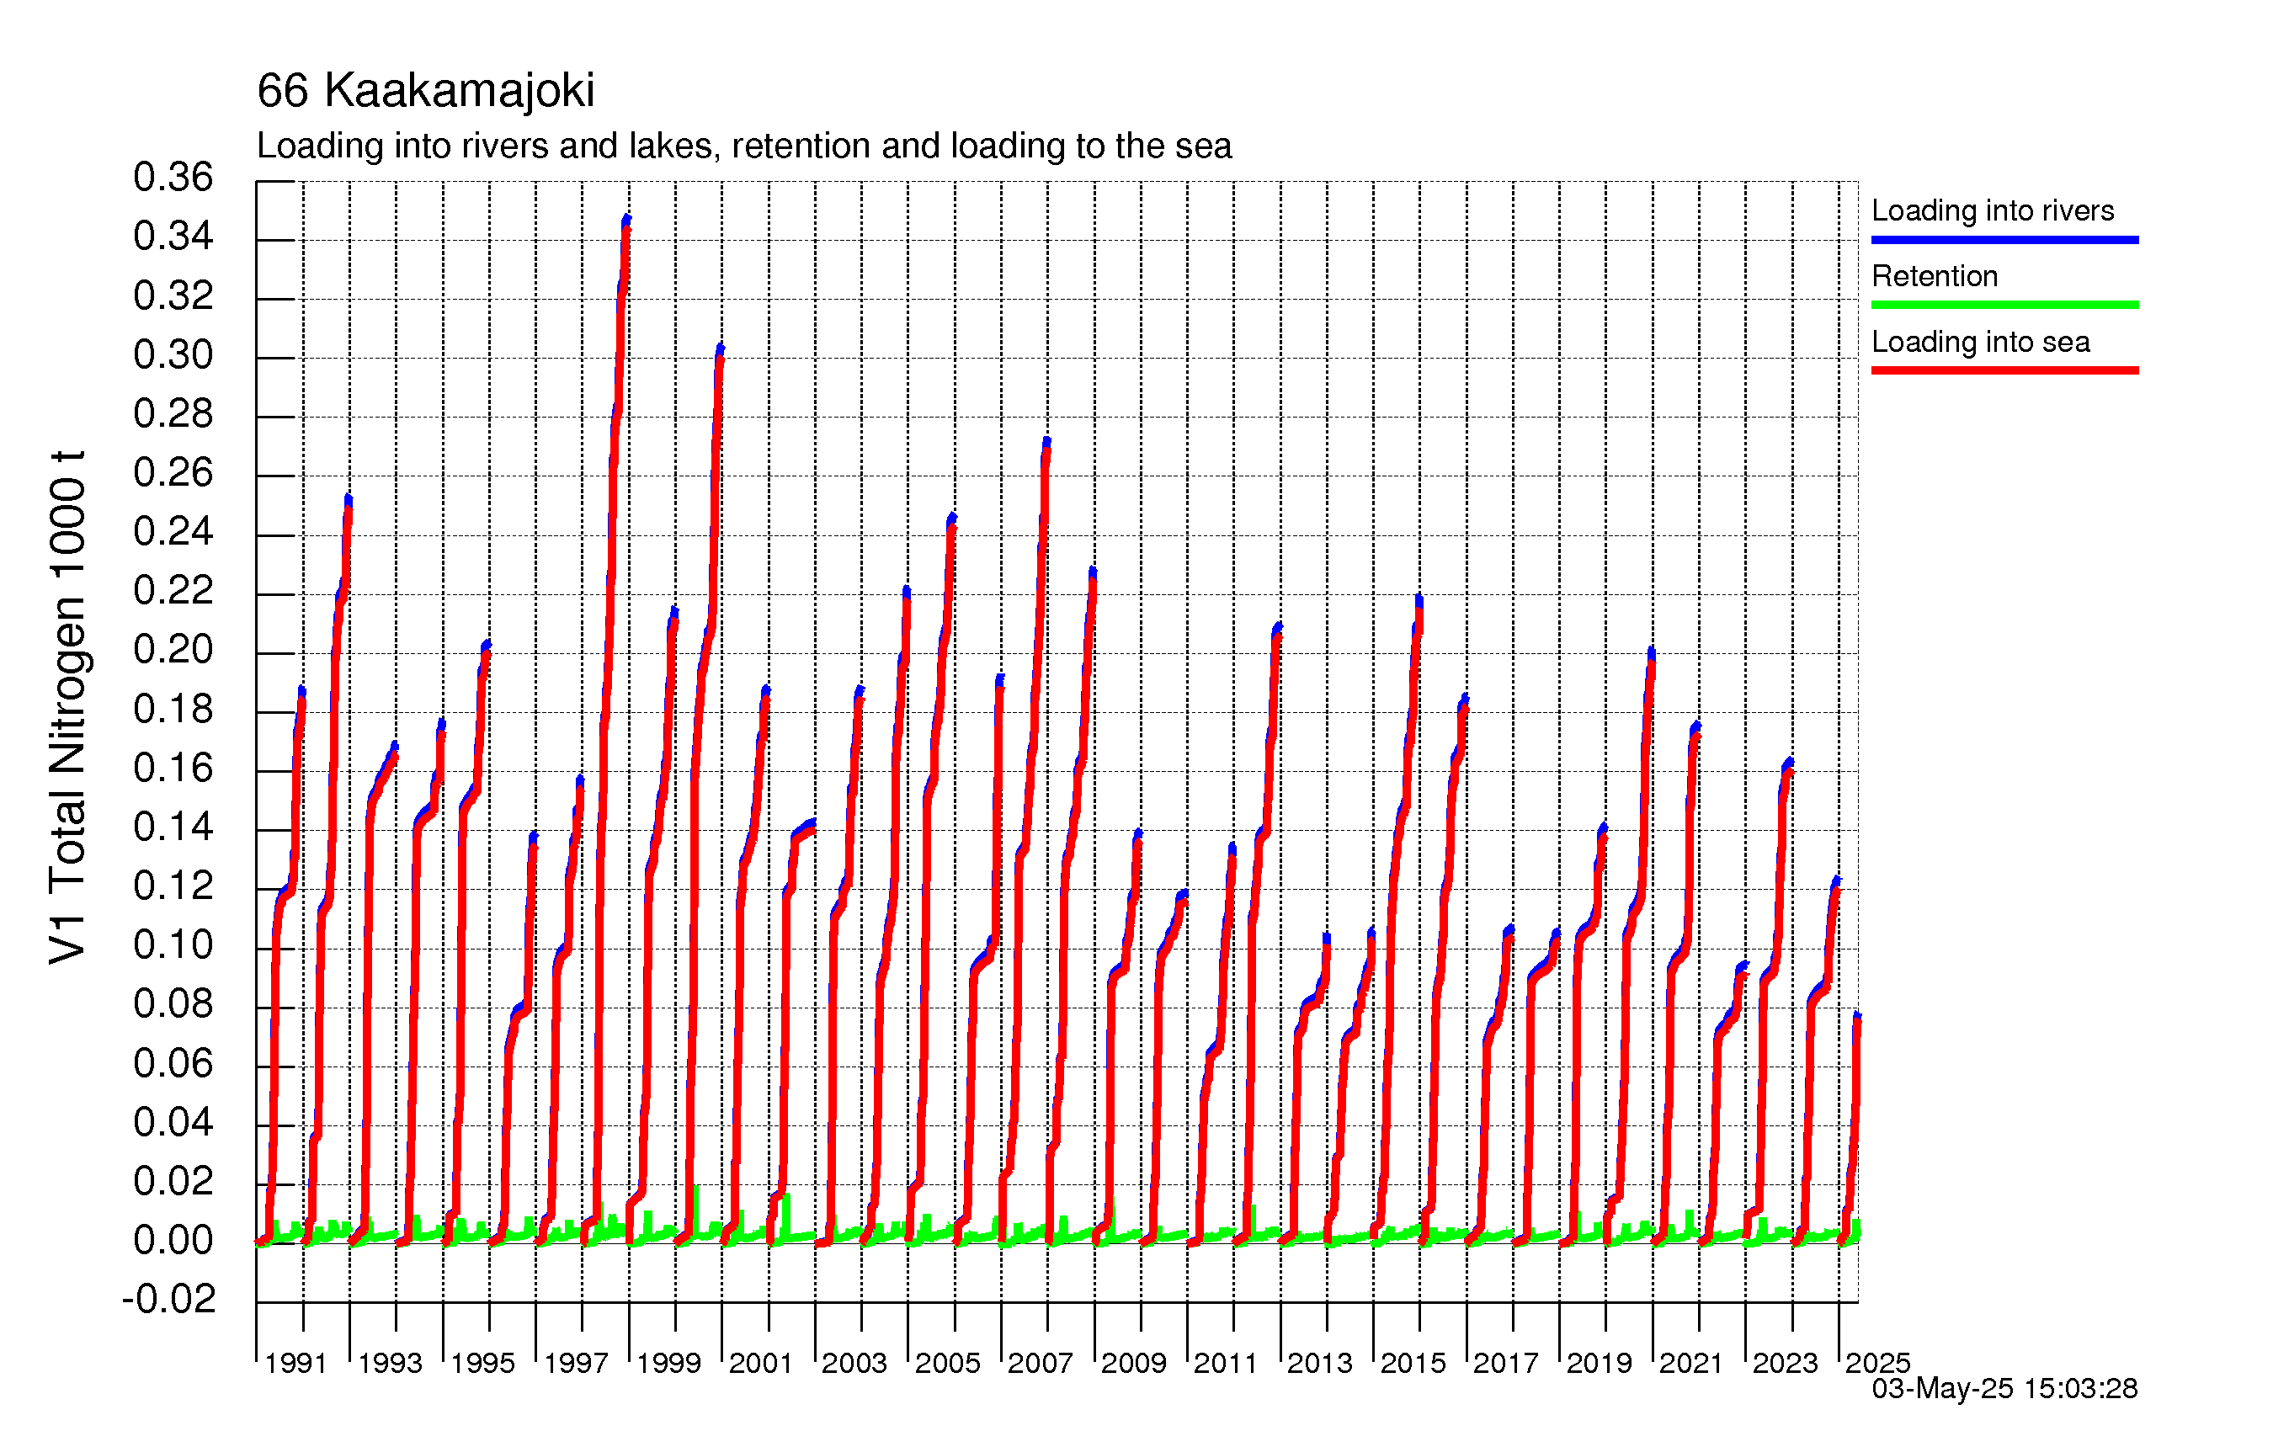Click the chart title '66 Kaakamajoki'
The image size is (2273, 1431).
point(426,91)
